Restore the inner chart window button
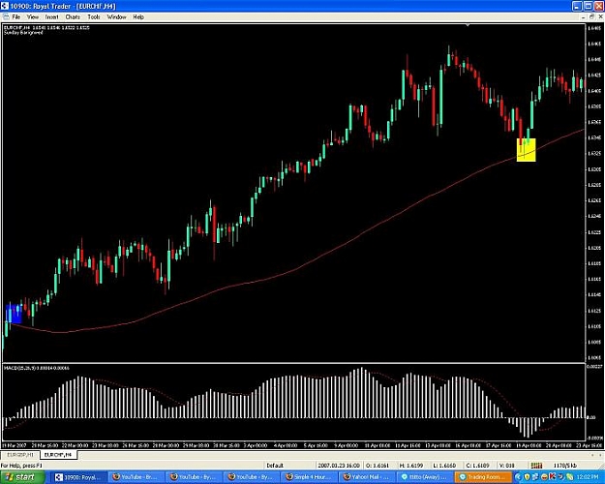Viewport: 605px width, 484px height. point(592,17)
